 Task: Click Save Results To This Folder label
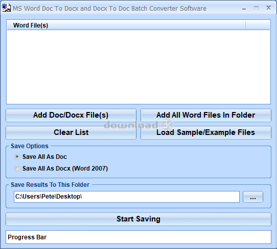(50, 185)
